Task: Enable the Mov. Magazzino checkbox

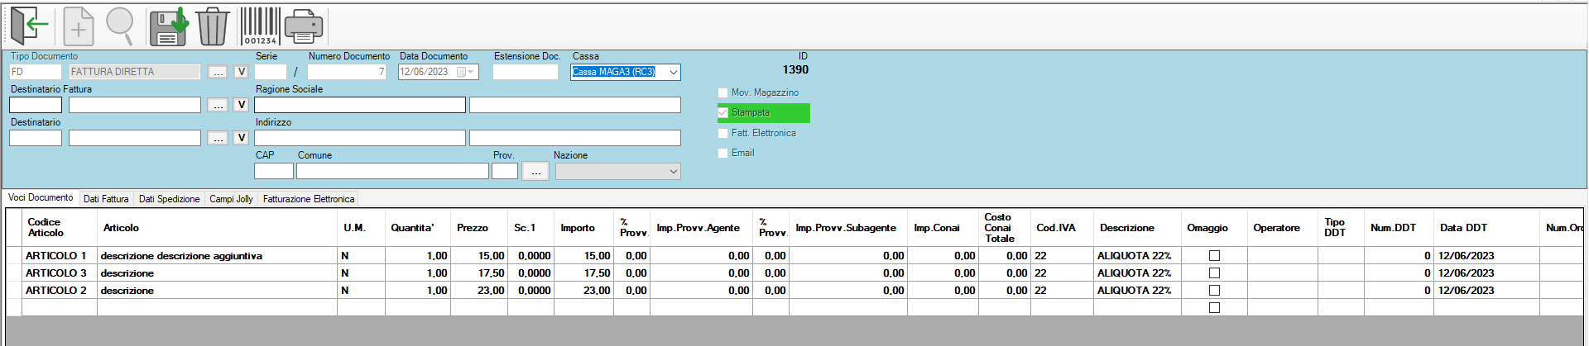Action: click(723, 92)
